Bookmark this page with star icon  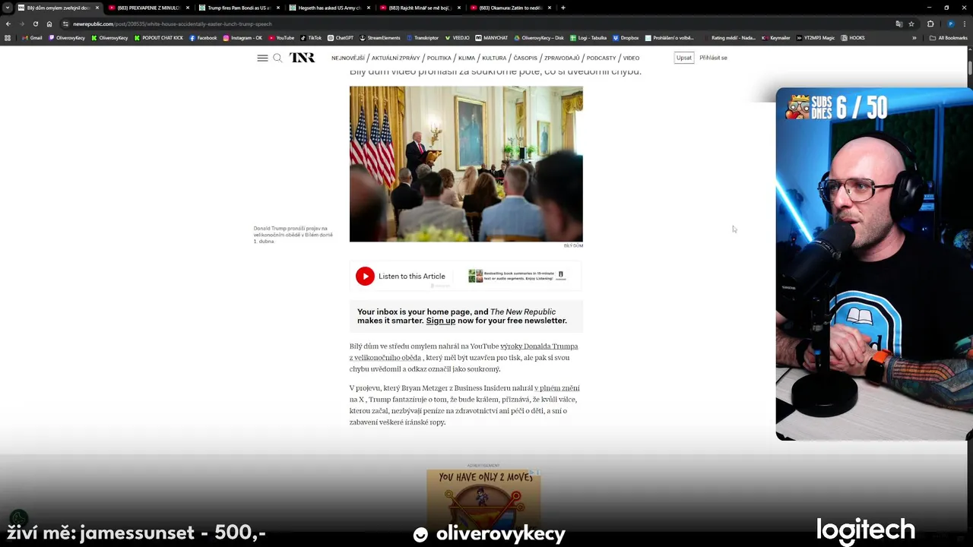[x=911, y=24]
